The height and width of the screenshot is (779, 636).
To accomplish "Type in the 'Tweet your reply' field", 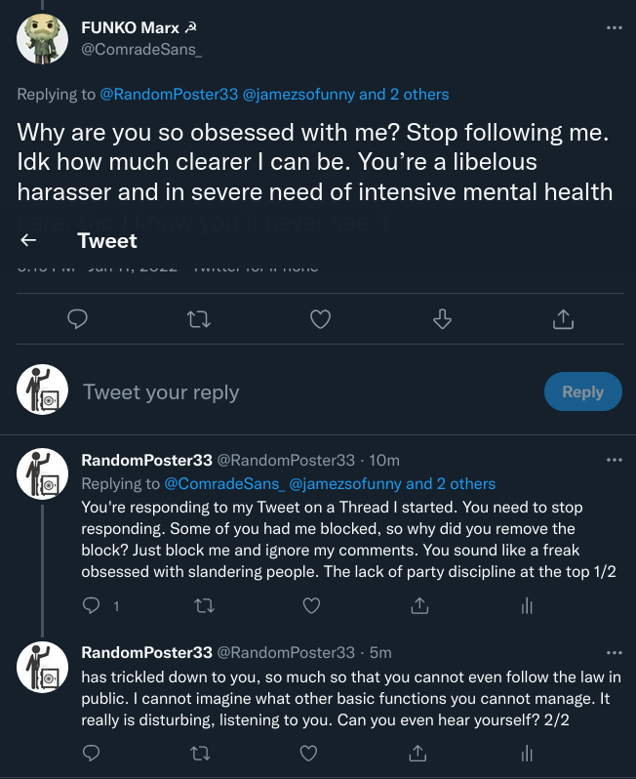I will [x=293, y=392].
